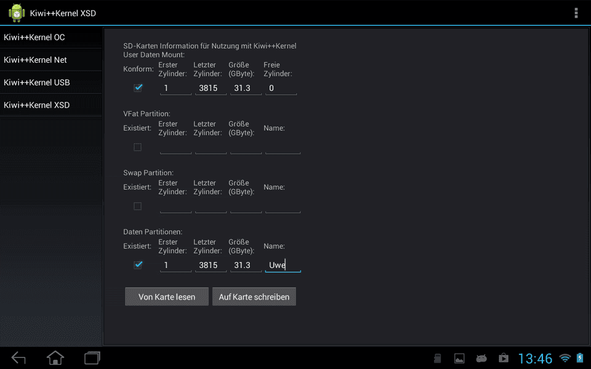Open the overflow menu with three dots
This screenshot has width=591, height=369.
[x=576, y=13]
